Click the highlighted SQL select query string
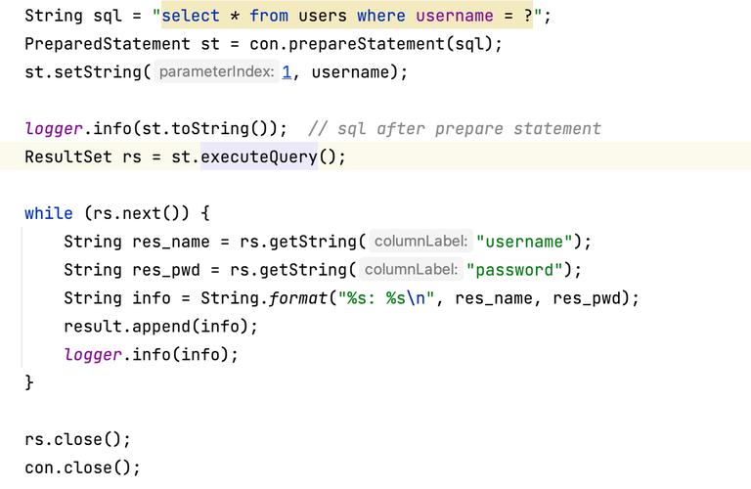This screenshot has height=489, width=751. pyautogui.click(x=347, y=16)
